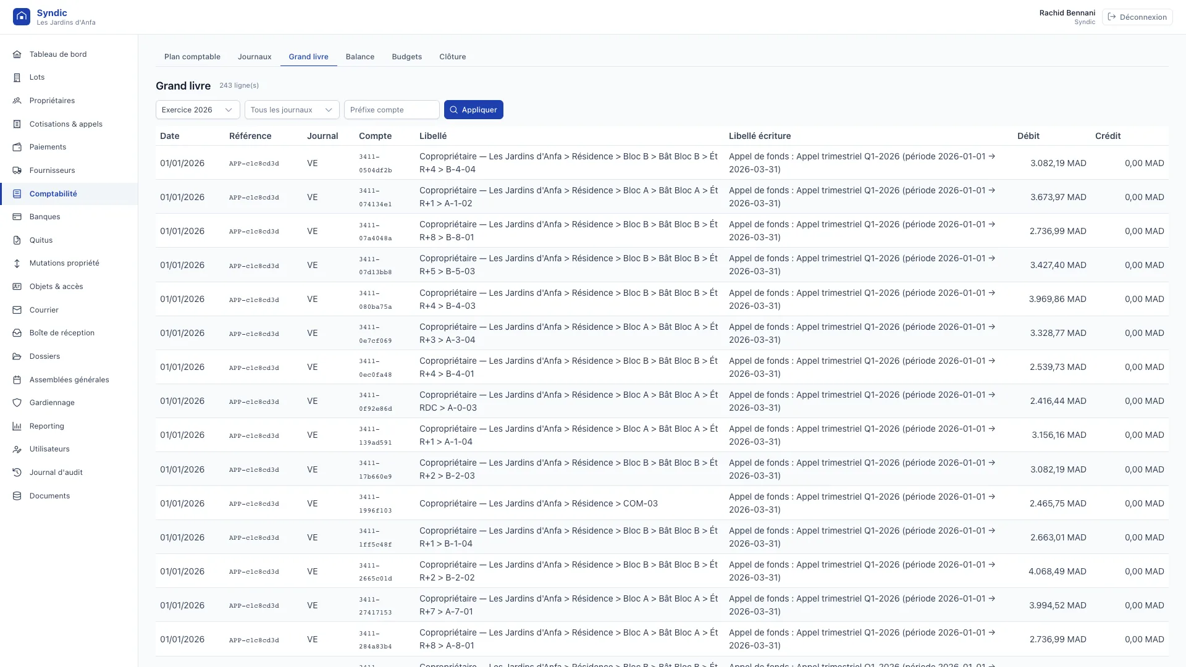The width and height of the screenshot is (1186, 667).
Task: Click label ending R+7 > A-7-01
Action: coord(569,605)
